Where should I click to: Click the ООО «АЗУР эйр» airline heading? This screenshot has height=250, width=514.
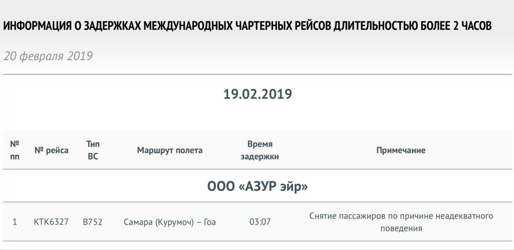pyautogui.click(x=257, y=187)
